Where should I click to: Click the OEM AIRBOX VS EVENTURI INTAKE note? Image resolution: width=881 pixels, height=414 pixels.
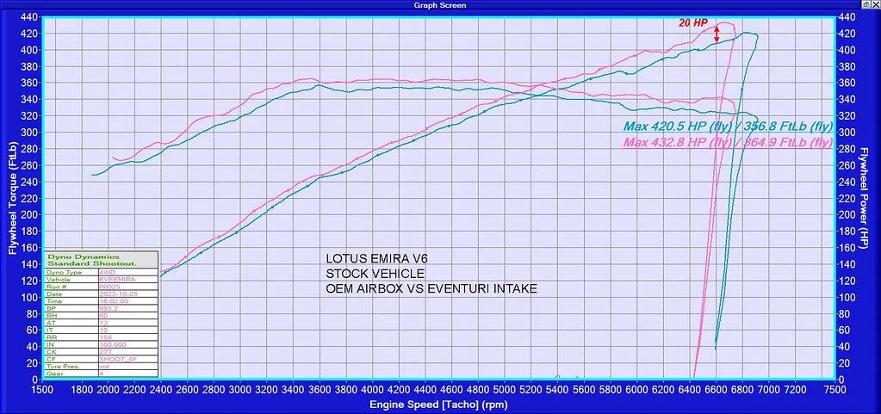coord(431,289)
